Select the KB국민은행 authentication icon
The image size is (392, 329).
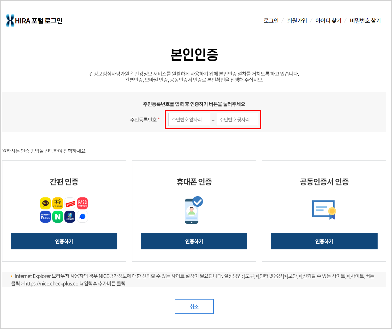(x=58, y=203)
